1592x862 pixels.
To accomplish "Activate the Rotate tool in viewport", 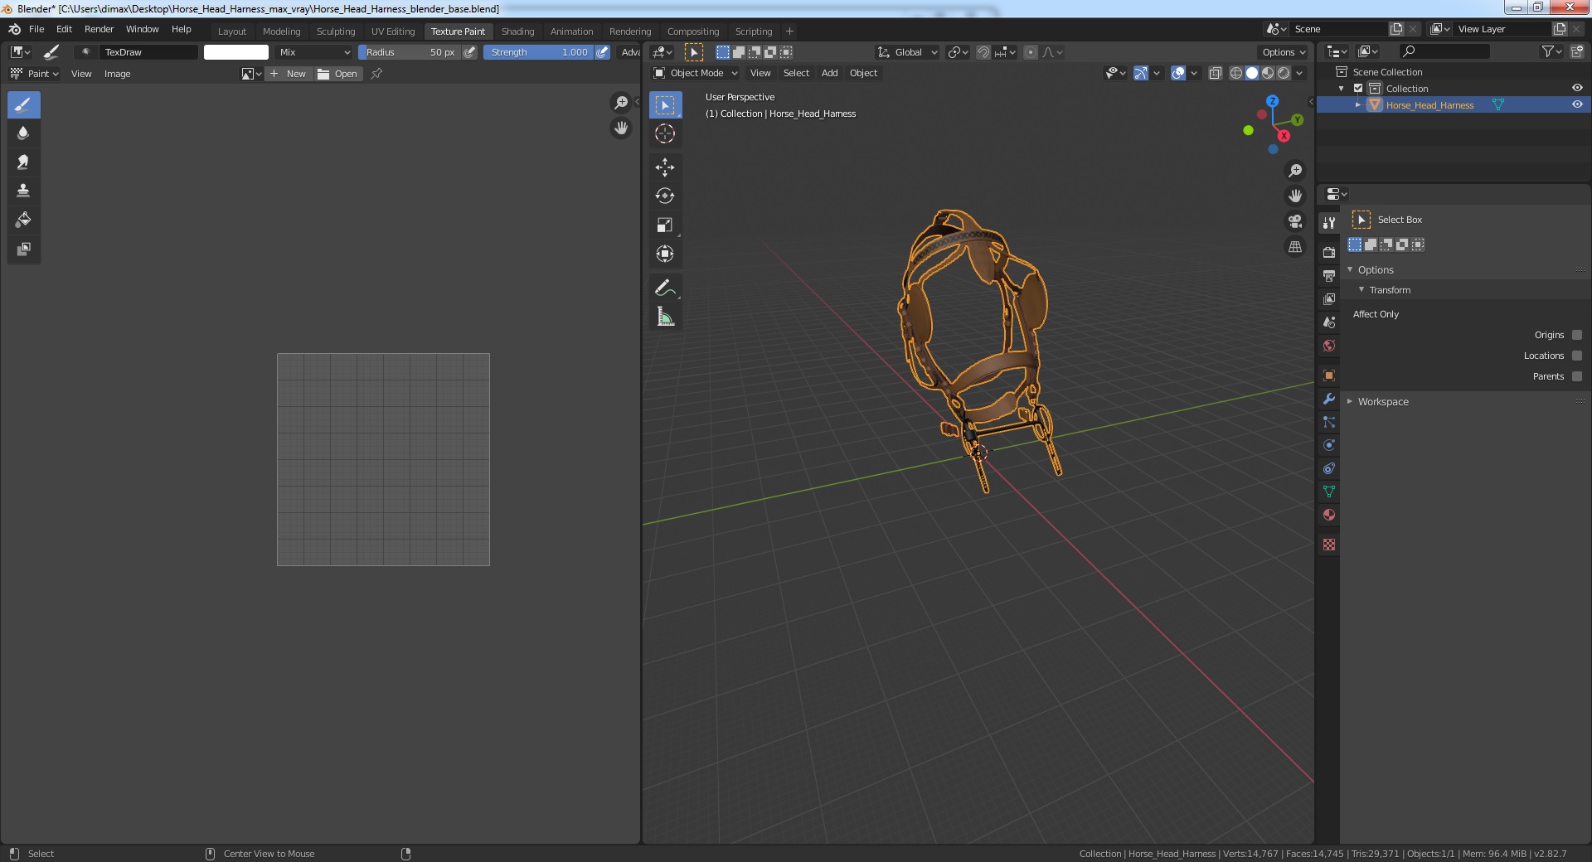I will (665, 196).
